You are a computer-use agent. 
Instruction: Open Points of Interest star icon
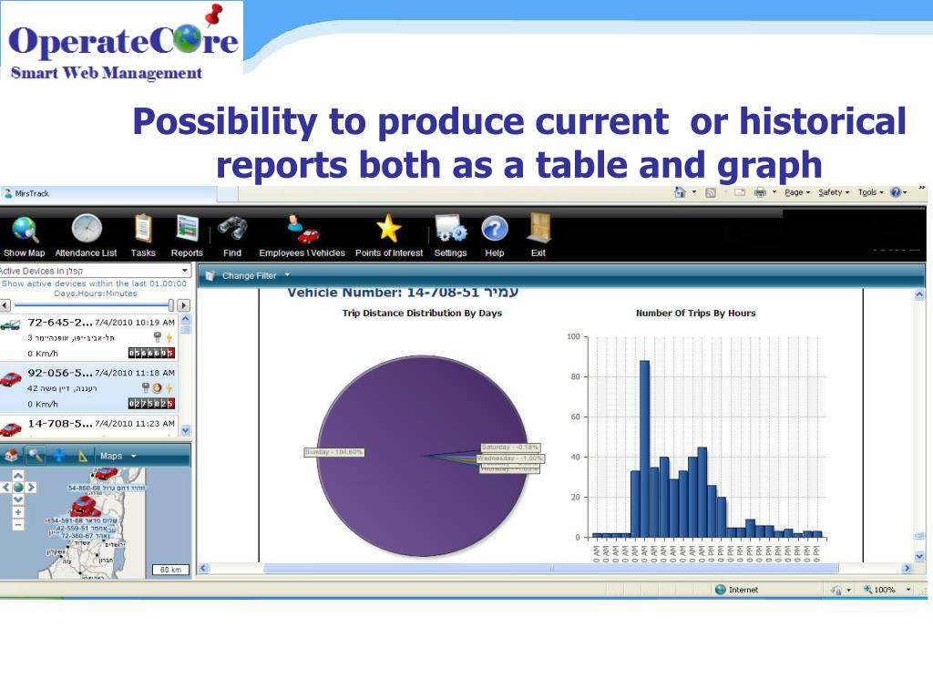[388, 229]
